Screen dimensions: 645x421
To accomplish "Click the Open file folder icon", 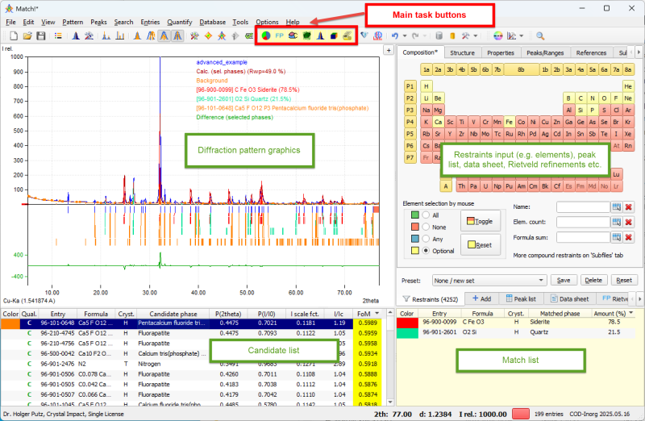I will pos(26,36).
